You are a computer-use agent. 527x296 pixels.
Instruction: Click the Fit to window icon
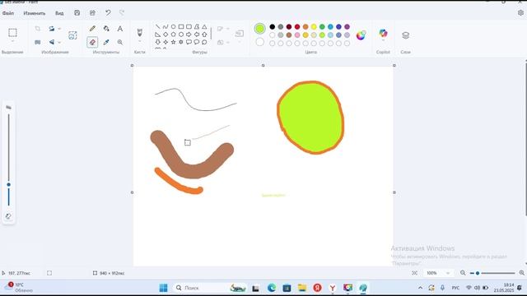(415, 273)
